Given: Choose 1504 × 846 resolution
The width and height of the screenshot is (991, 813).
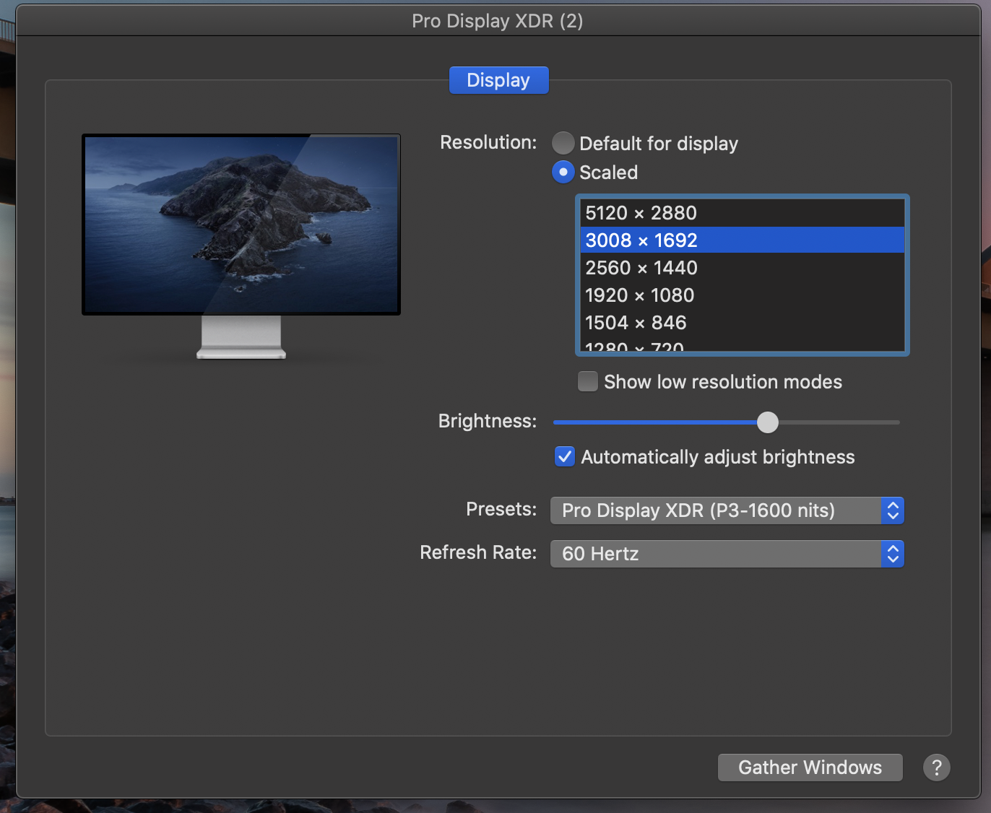Looking at the screenshot, I should [743, 323].
